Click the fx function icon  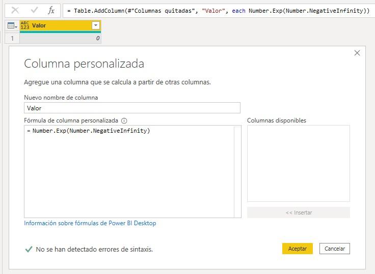(x=51, y=10)
